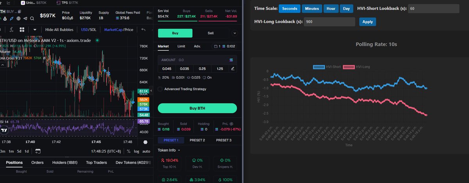The image size is (469, 183).
Task: Click the 20% slippage setting icon
Action: (164, 77)
